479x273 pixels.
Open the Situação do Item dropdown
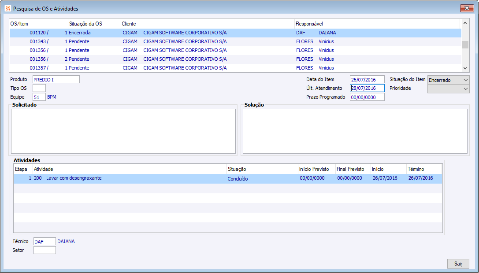pyautogui.click(x=448, y=80)
